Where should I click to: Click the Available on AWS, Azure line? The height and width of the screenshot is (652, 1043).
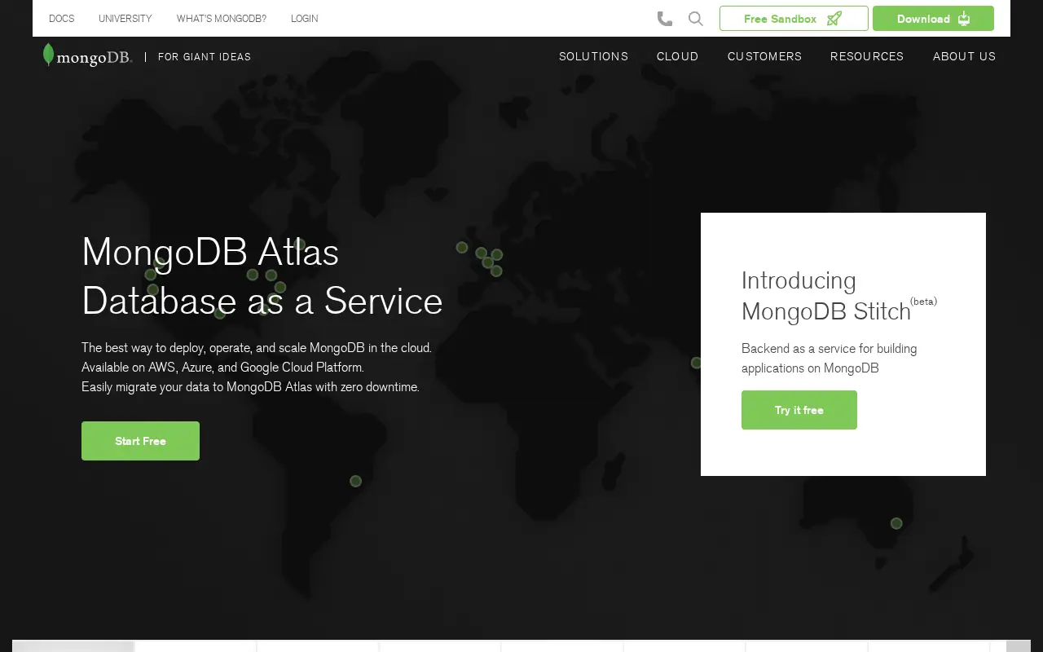click(x=222, y=367)
